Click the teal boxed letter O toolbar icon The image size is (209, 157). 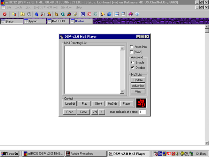click(x=95, y=14)
